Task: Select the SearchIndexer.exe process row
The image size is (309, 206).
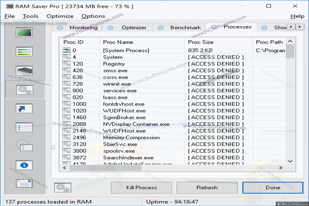Action: tap(173, 158)
